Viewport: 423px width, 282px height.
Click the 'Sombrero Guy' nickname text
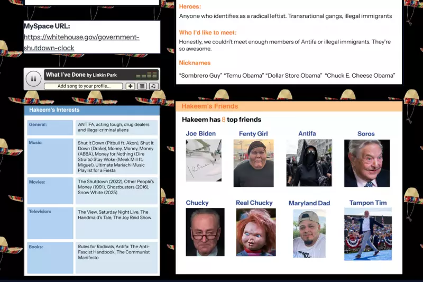point(201,76)
